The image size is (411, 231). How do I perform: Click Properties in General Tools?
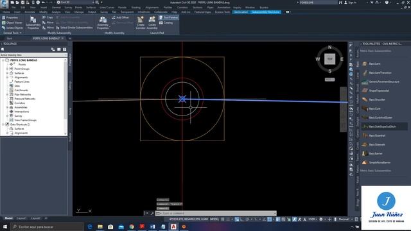[x=10, y=17]
